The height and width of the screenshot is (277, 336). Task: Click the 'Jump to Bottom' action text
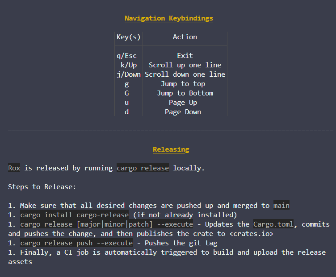click(x=185, y=93)
